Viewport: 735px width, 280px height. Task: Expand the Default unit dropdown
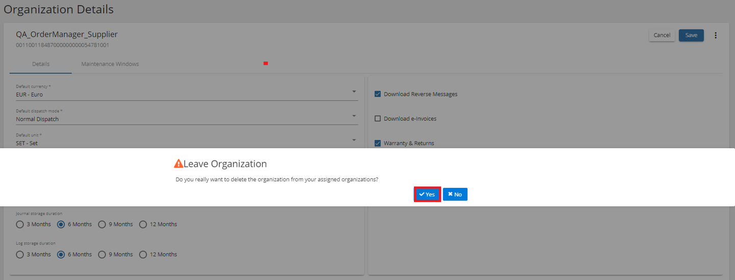tap(354, 141)
